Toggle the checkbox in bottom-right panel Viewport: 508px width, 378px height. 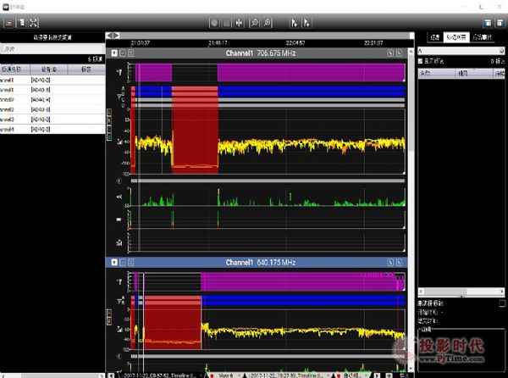(501, 303)
